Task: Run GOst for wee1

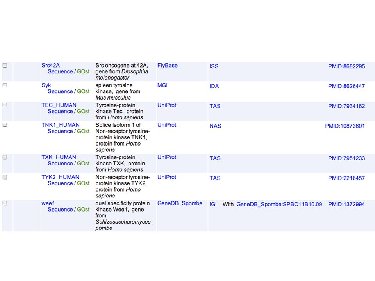Action: point(83,209)
